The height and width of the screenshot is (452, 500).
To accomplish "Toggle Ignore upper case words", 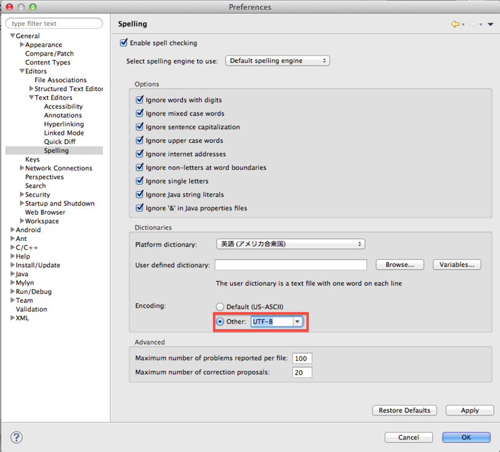I will pos(139,140).
